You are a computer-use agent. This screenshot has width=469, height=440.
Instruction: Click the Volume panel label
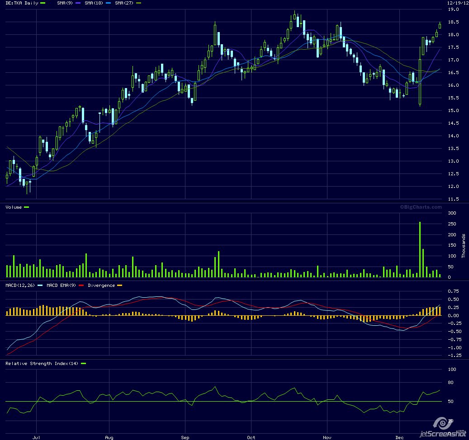(14, 207)
